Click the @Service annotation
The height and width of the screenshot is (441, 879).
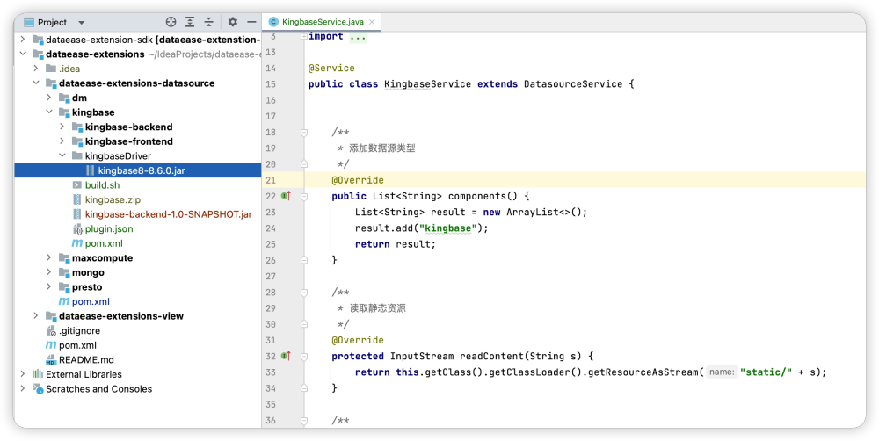point(331,69)
